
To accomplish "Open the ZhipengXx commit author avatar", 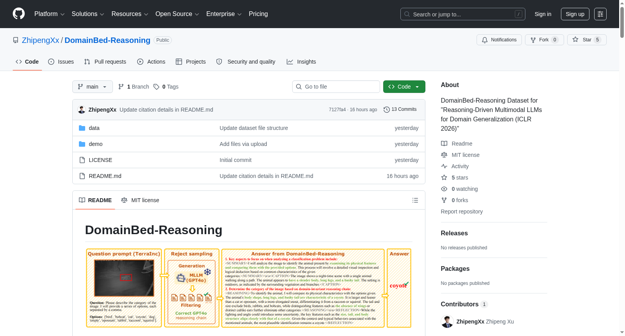I will (82, 110).
